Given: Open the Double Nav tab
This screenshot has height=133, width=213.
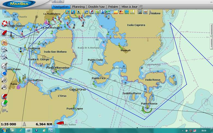Looking at the screenshot, I should [97, 7].
